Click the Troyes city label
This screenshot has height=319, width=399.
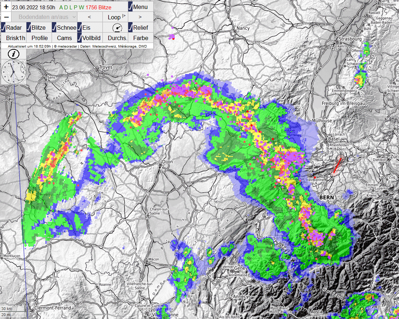[x=106, y=67]
